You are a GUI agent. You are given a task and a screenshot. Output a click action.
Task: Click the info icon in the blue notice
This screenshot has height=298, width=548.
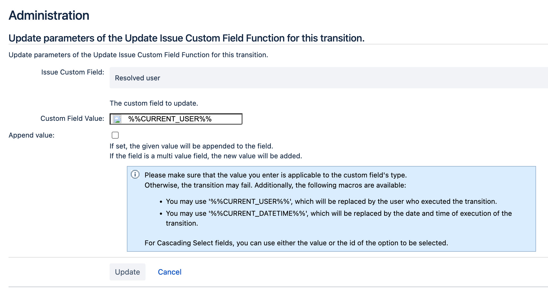(135, 175)
